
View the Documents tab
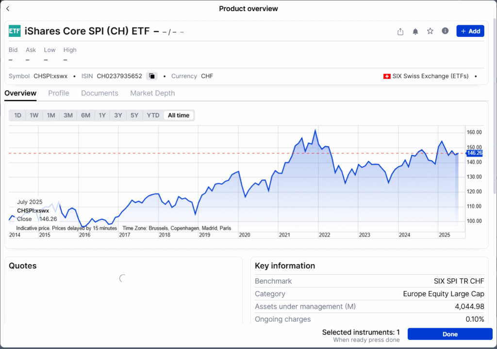click(x=99, y=93)
